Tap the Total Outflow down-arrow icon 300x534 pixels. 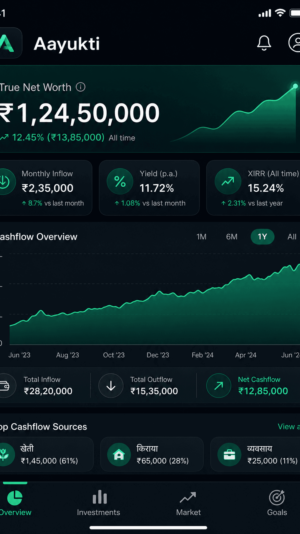(111, 386)
